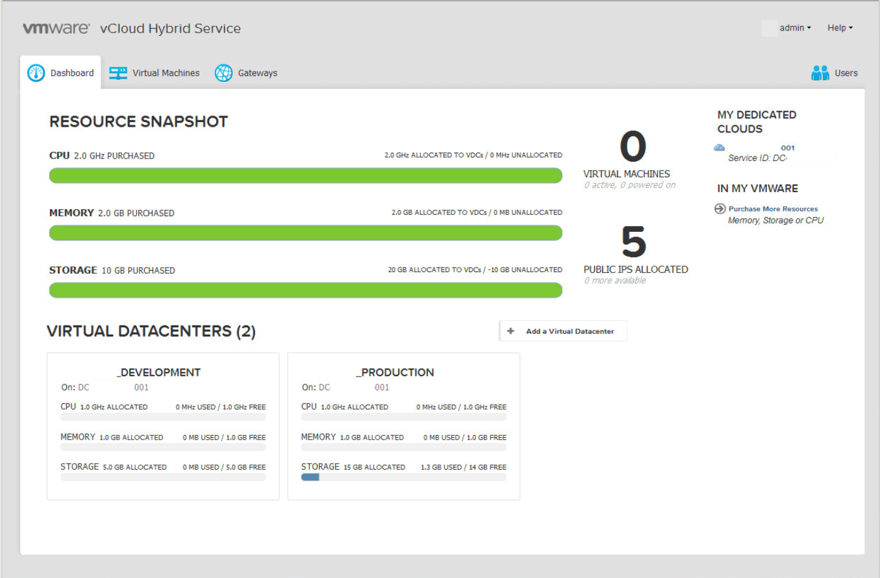This screenshot has height=578, width=880.
Task: Click 'CPU 1.0 GHz ALLOCATED' in _PRODUCTION
Action: coord(345,407)
